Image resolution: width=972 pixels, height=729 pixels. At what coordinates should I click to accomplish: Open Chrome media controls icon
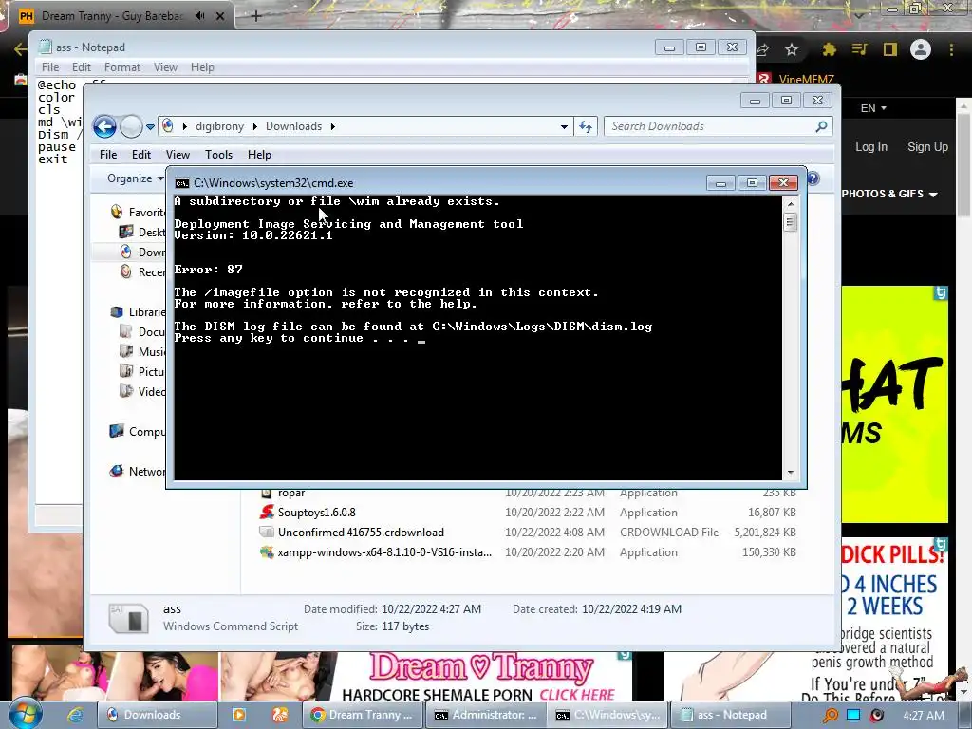click(859, 49)
